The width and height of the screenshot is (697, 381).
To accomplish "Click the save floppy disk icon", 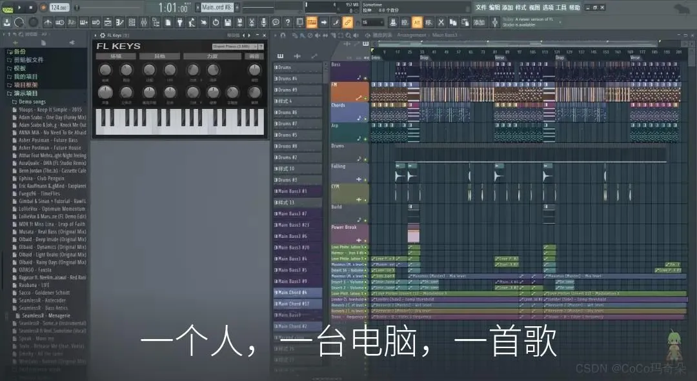I will pos(228,22).
